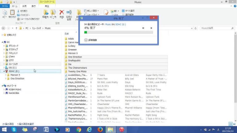Viewport: 237px width, 133px height.
Task: Click the Back navigation arrow
Action: tap(3, 28)
